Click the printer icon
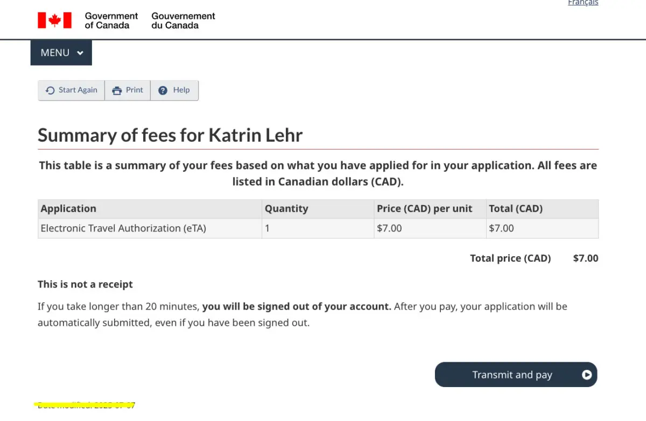Screen dimensions: 646x421 (117, 90)
